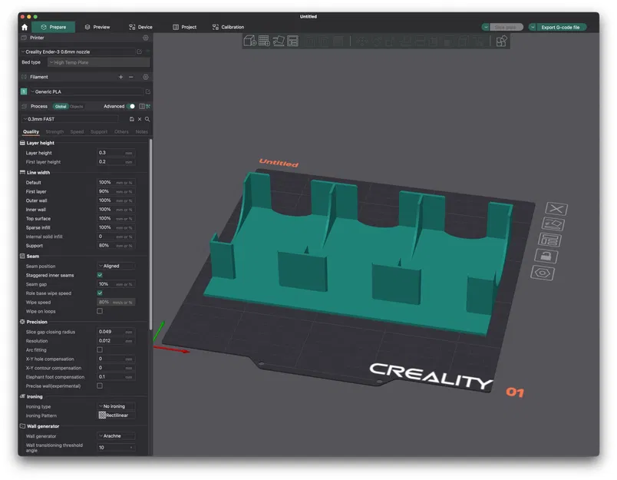Open the Generic PLA filament dropdown
This screenshot has width=617, height=480.
coord(87,91)
